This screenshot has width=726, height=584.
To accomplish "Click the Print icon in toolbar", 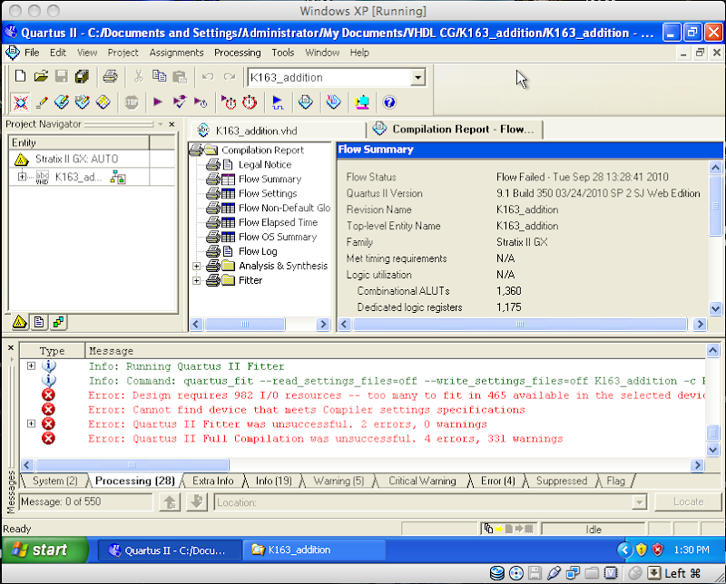I will pyautogui.click(x=110, y=77).
